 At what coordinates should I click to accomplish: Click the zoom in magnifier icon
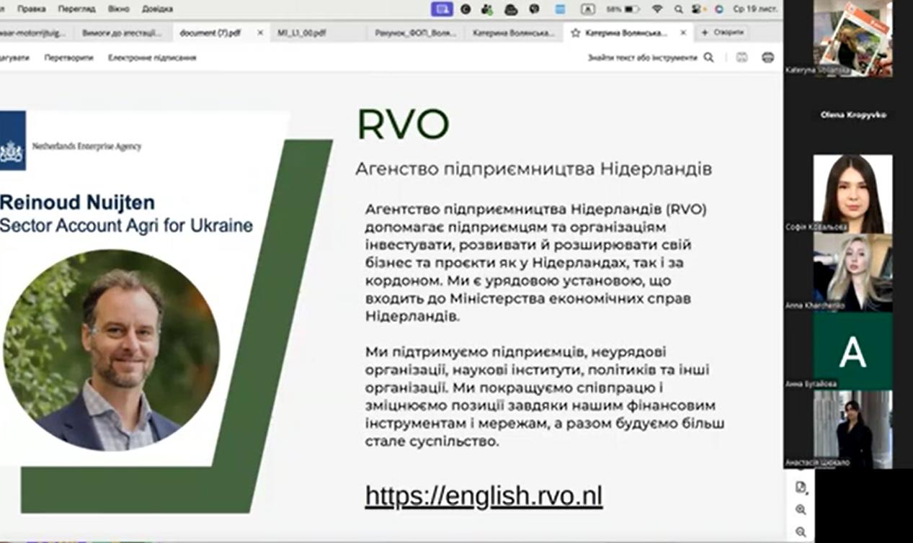click(x=801, y=510)
